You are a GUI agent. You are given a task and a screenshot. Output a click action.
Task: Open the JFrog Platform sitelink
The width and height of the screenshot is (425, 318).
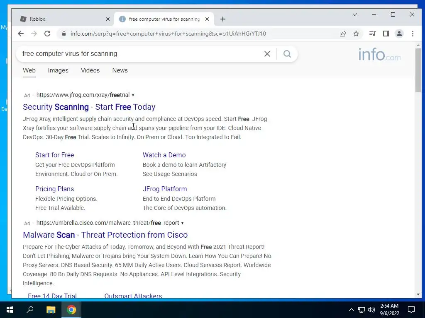[165, 189]
